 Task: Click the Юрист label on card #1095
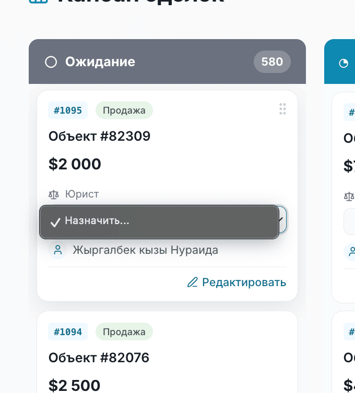[82, 194]
